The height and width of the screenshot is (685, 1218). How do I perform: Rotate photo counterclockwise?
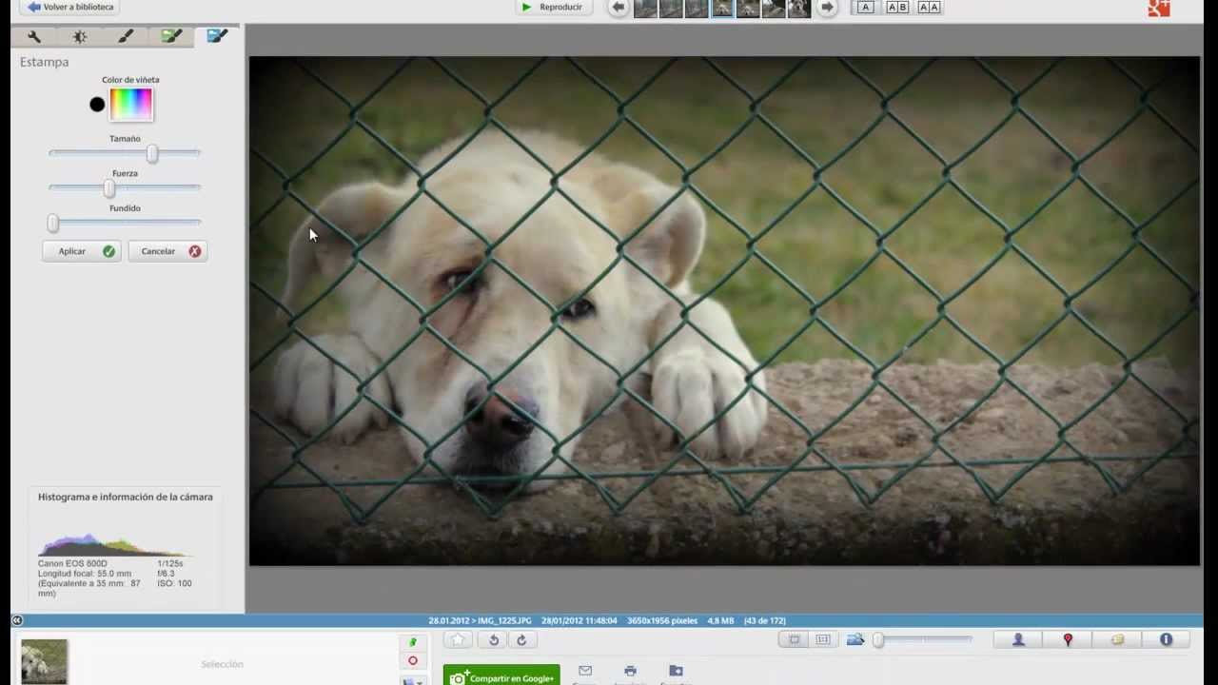[493, 640]
